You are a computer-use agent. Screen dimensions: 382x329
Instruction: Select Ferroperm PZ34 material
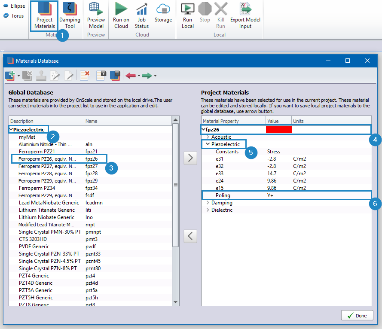point(90,188)
